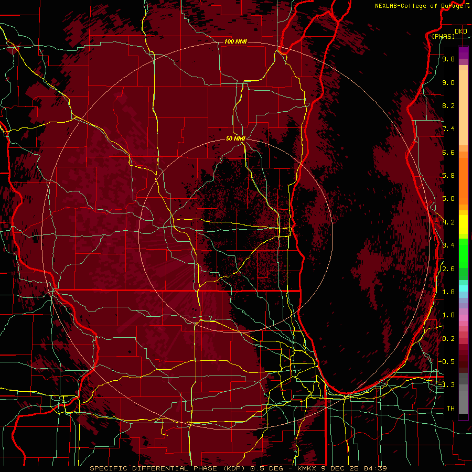
Task: Click the DKD label above the color scale
Action: (x=461, y=31)
